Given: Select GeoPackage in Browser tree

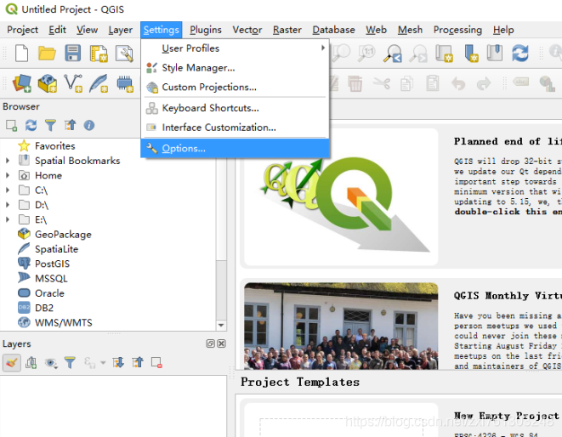Looking at the screenshot, I should tap(63, 235).
